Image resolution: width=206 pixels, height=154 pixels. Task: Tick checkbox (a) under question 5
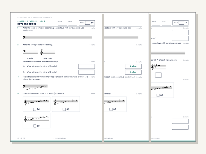pyautogui.click(x=35, y=109)
